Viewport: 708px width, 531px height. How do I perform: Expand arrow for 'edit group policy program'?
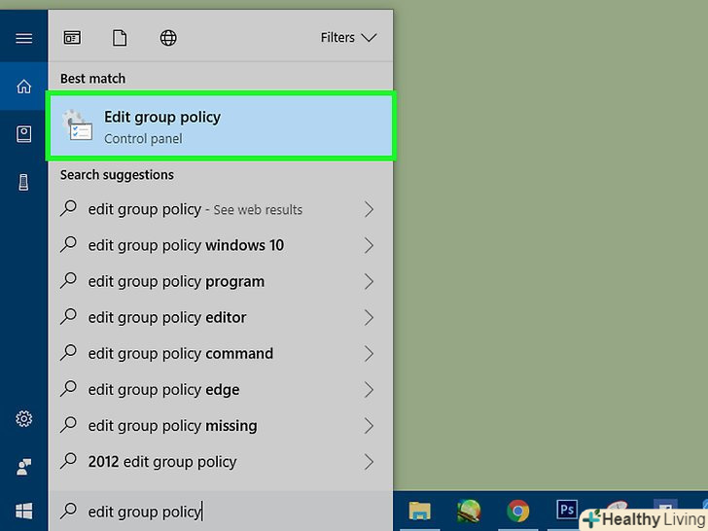[369, 281]
